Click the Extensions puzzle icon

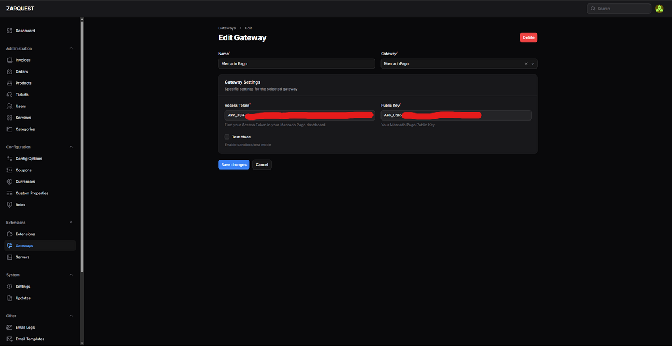pos(9,234)
